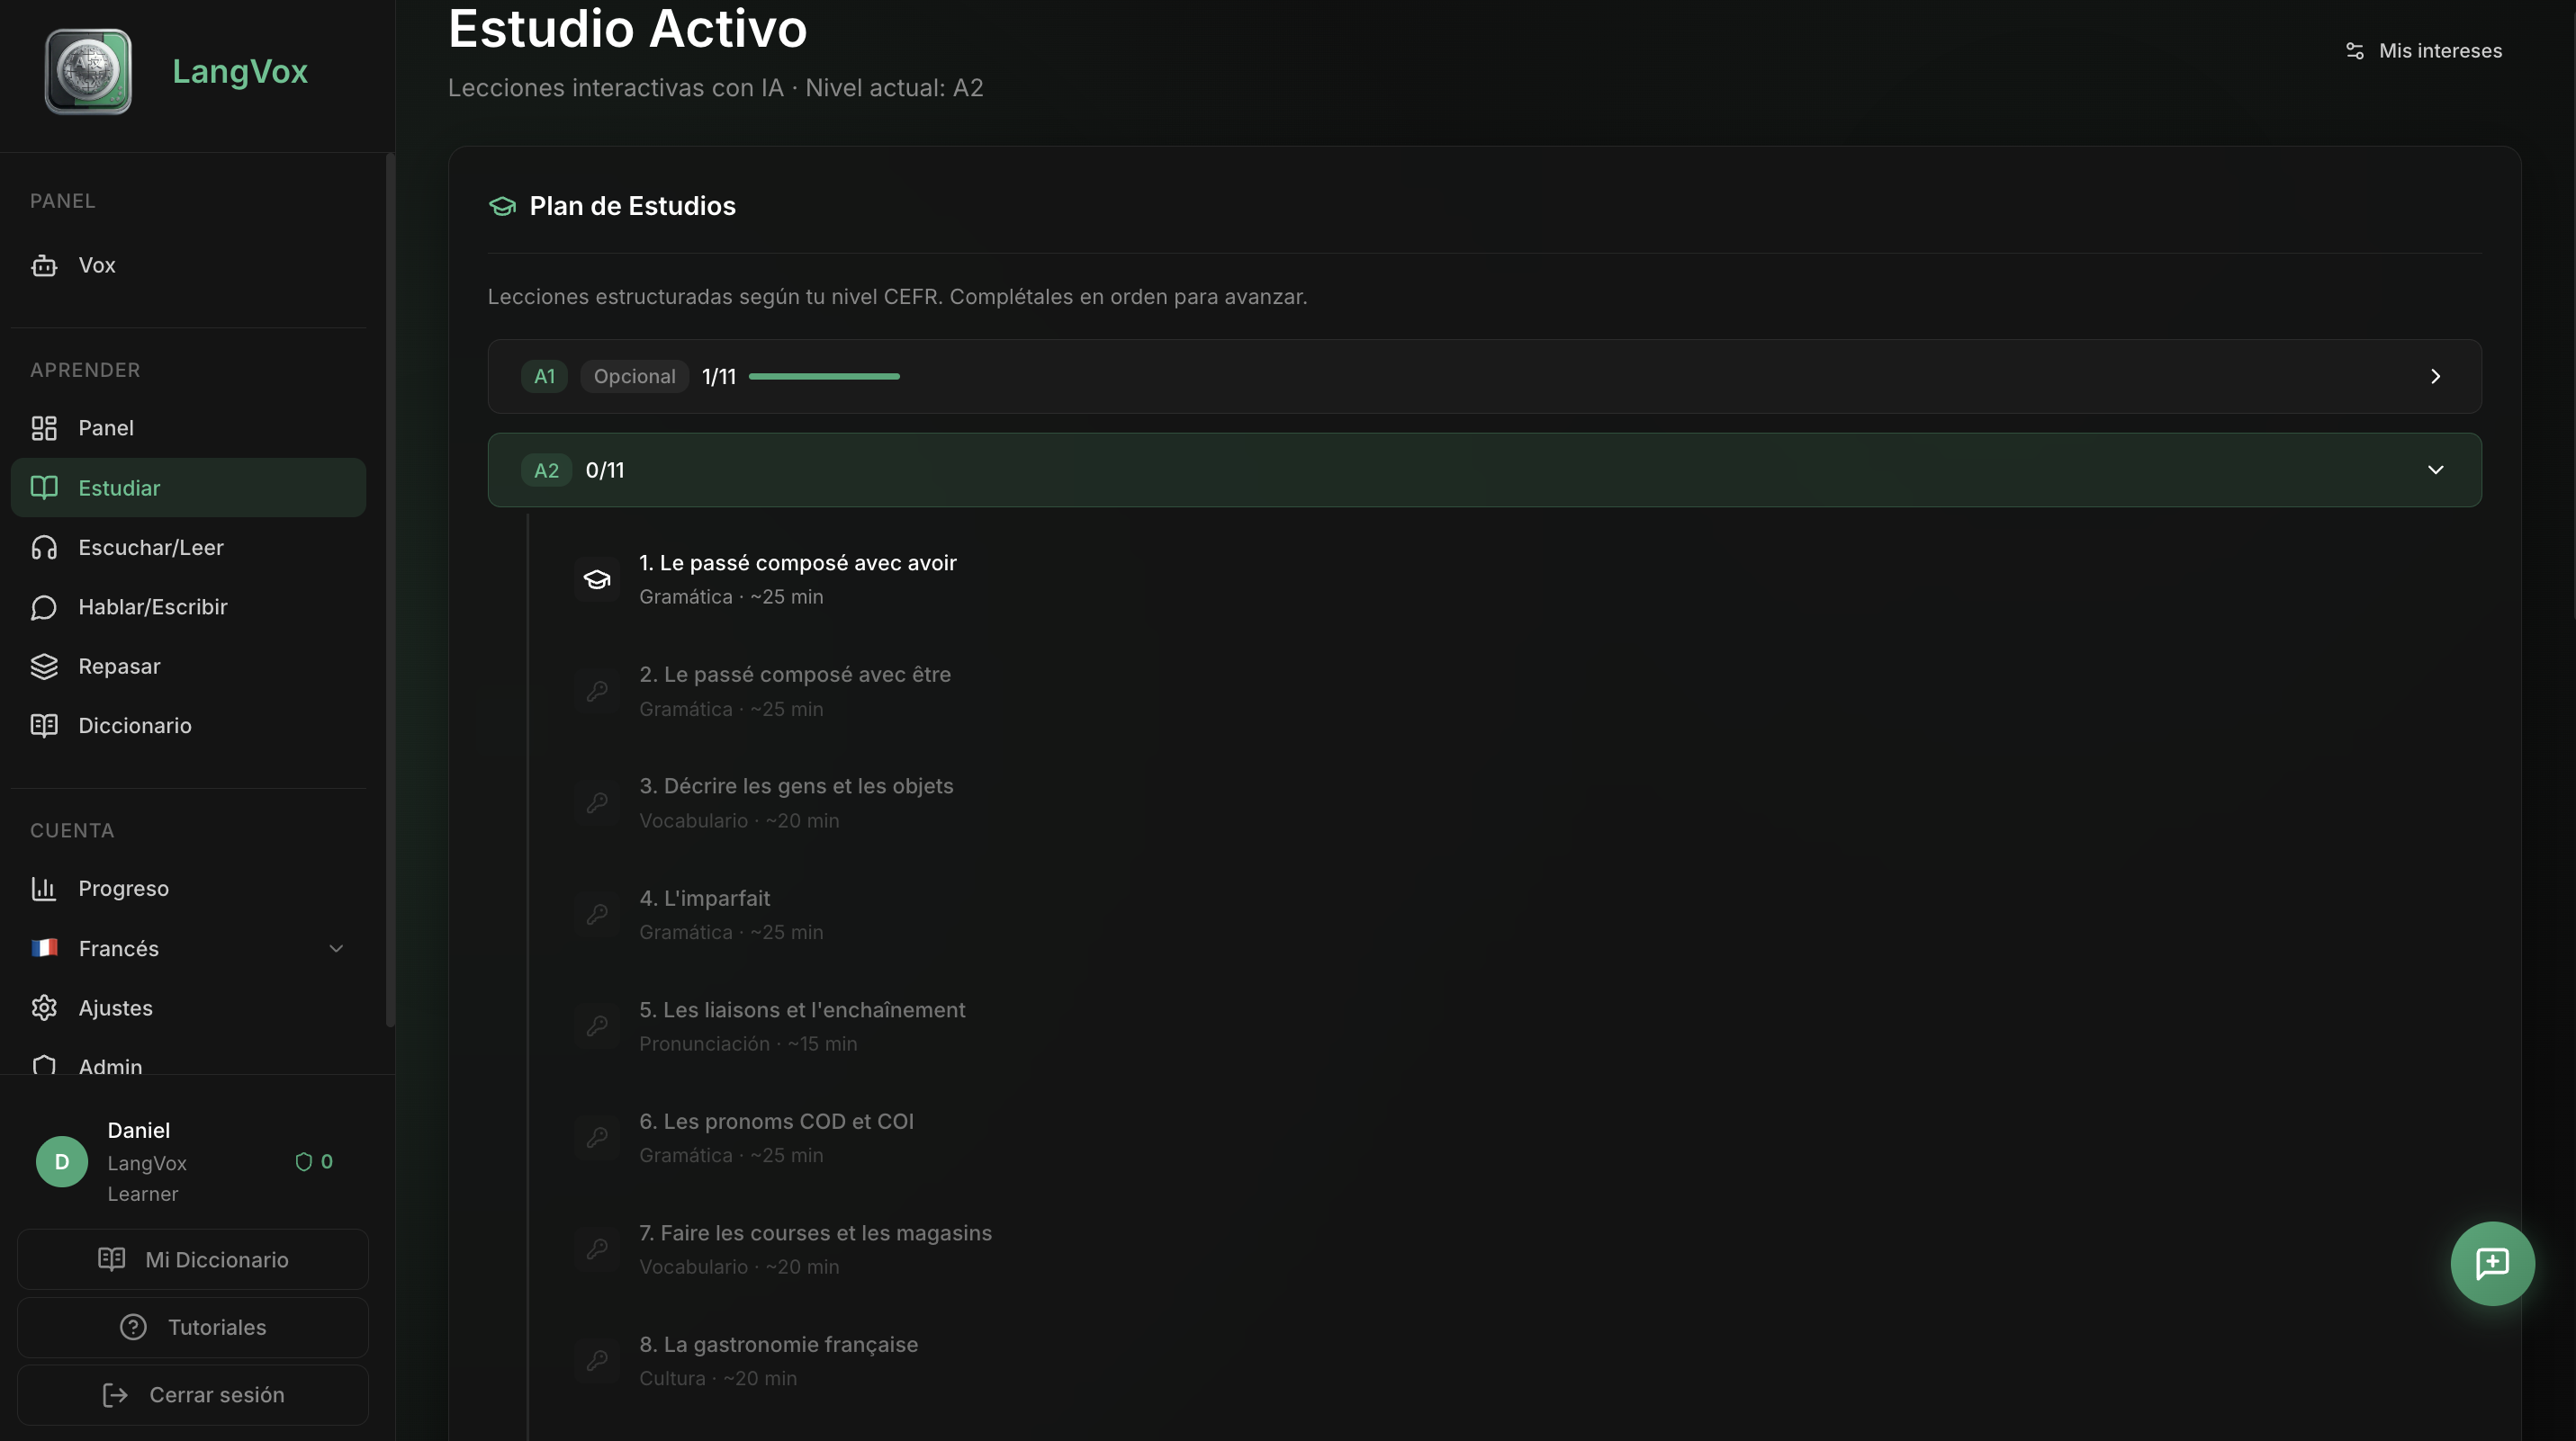Click the Ajustes gear icon

pos(44,1007)
